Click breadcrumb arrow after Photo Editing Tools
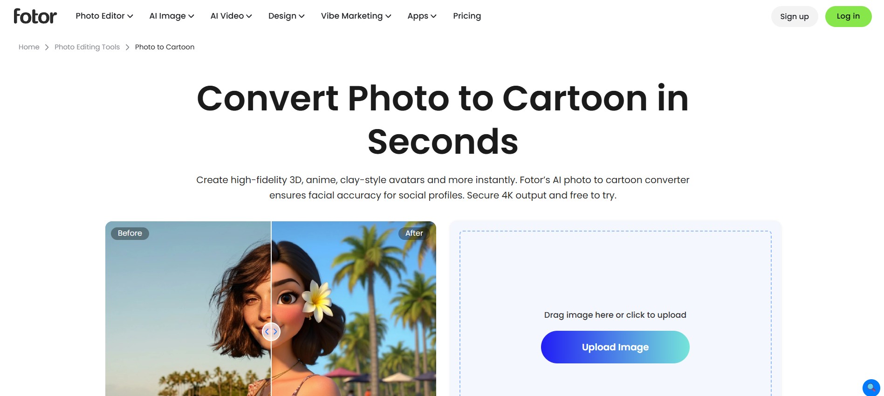Viewport: 884px width, 396px height. [127, 47]
